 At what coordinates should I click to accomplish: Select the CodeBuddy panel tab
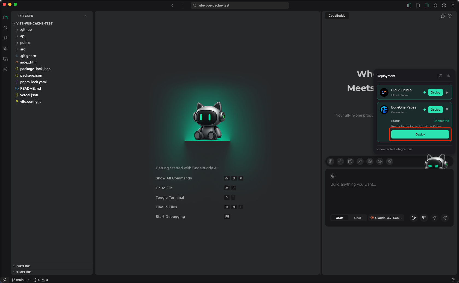(x=337, y=16)
